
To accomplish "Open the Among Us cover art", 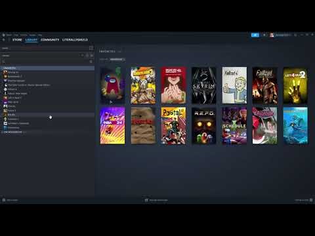I will click(x=112, y=85).
